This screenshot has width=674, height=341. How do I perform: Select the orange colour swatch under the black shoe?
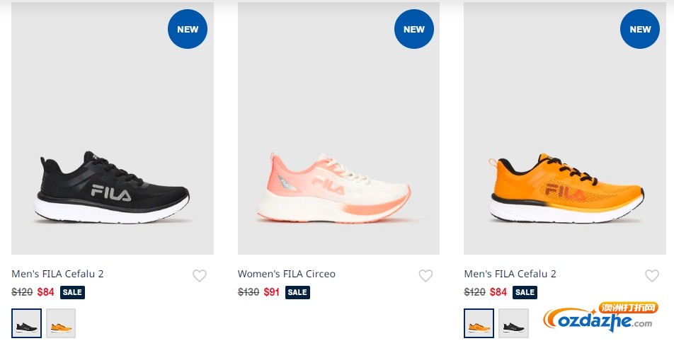click(61, 323)
